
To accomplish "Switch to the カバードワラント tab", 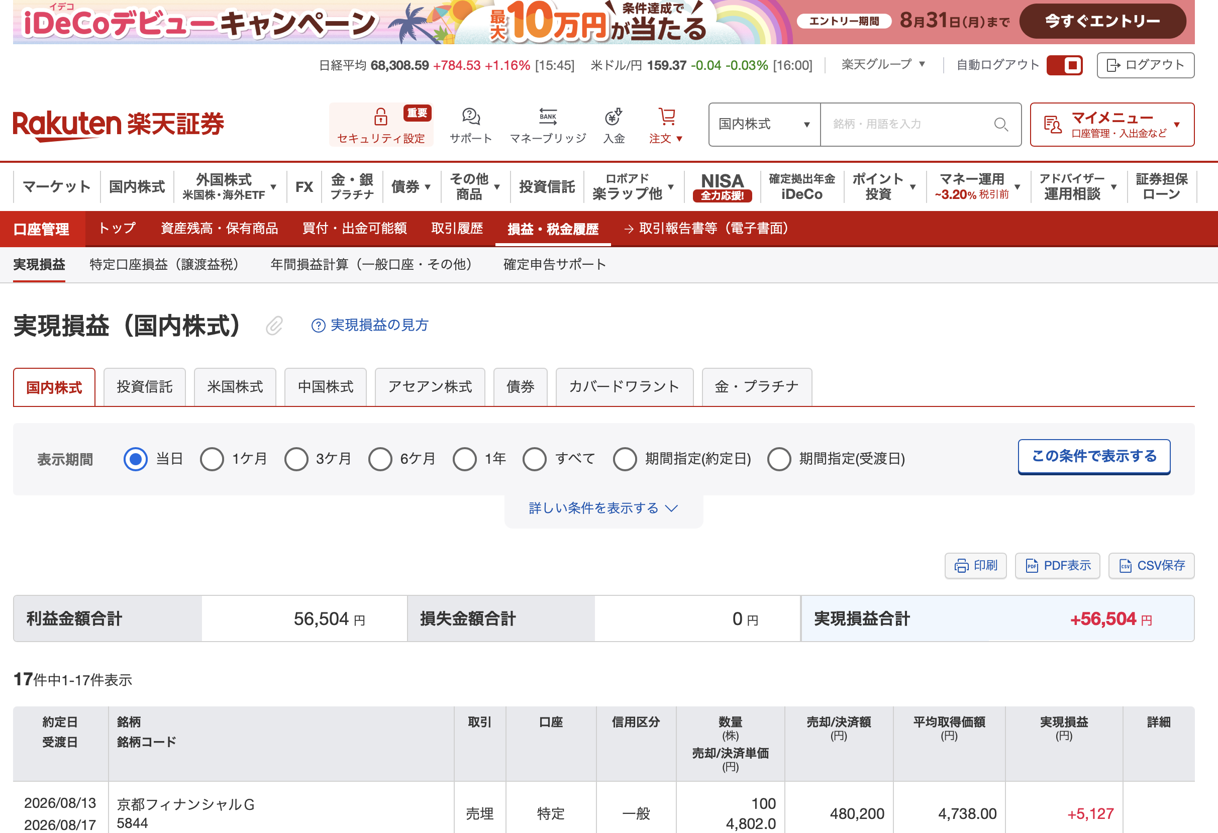I will click(x=624, y=387).
